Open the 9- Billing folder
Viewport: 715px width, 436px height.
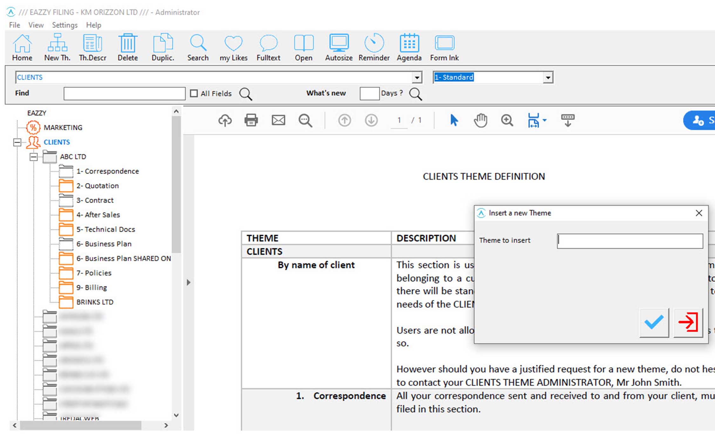pyautogui.click(x=92, y=288)
